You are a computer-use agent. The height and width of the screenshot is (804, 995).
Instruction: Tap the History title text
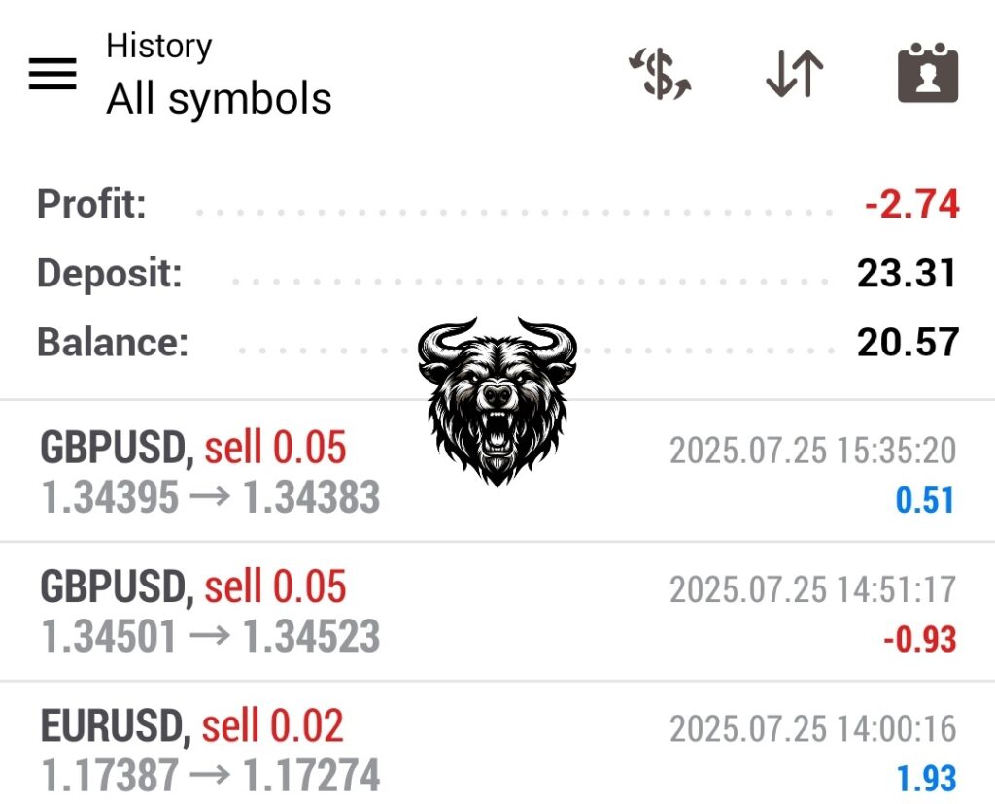pos(158,46)
